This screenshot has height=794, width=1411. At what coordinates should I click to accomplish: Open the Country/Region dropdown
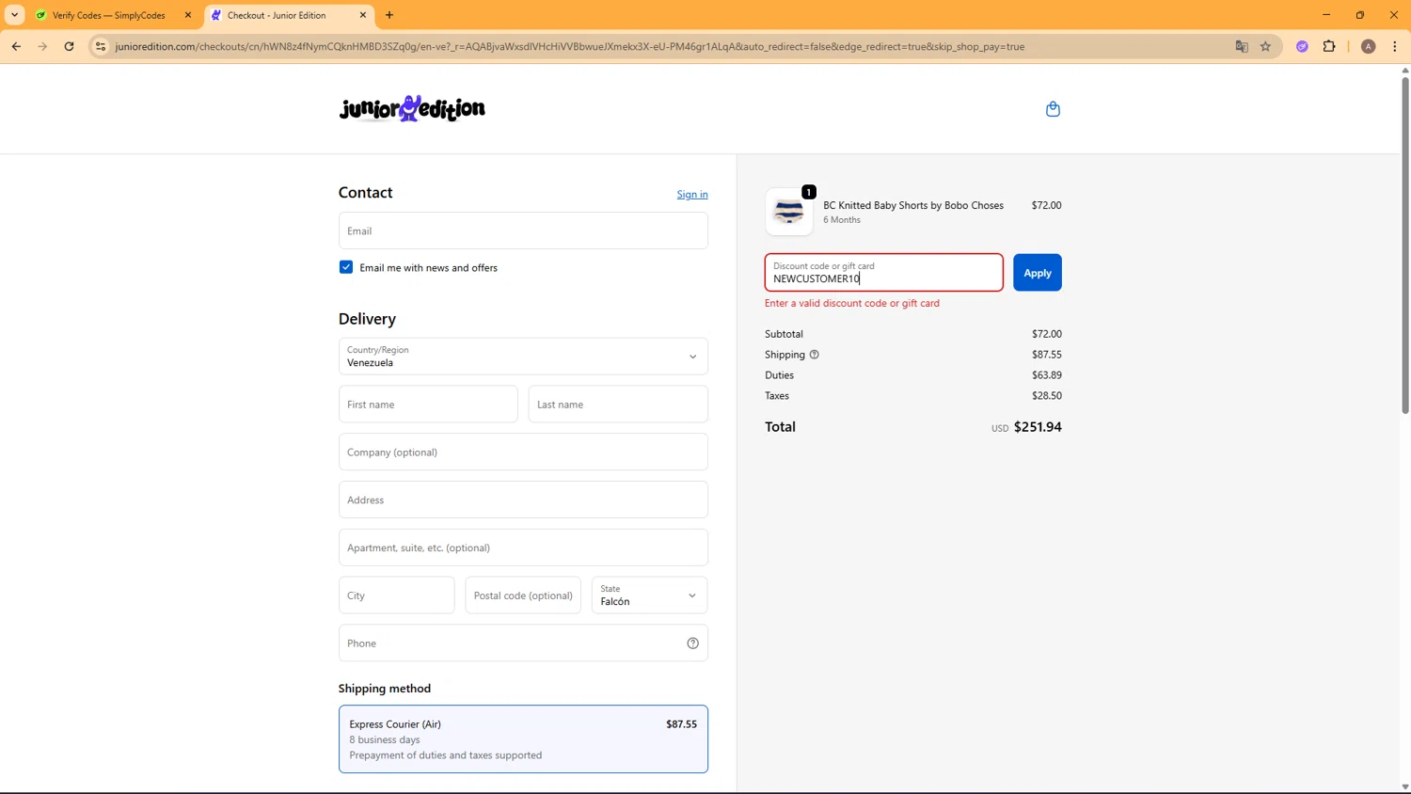click(523, 357)
